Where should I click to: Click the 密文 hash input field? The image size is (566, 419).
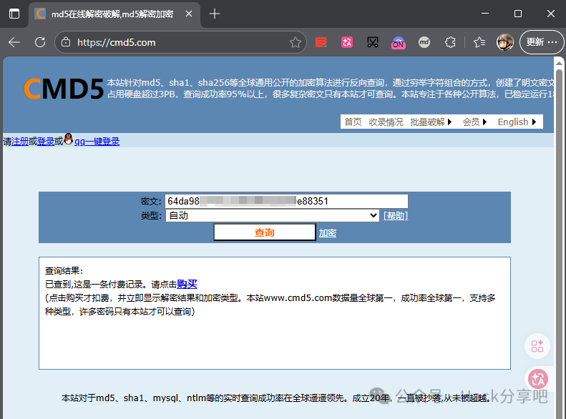pos(287,201)
